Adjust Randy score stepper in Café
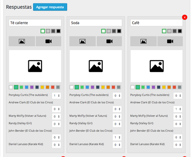 coord(178,124)
